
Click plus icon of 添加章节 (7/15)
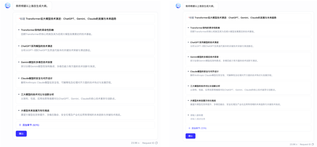click(189, 128)
